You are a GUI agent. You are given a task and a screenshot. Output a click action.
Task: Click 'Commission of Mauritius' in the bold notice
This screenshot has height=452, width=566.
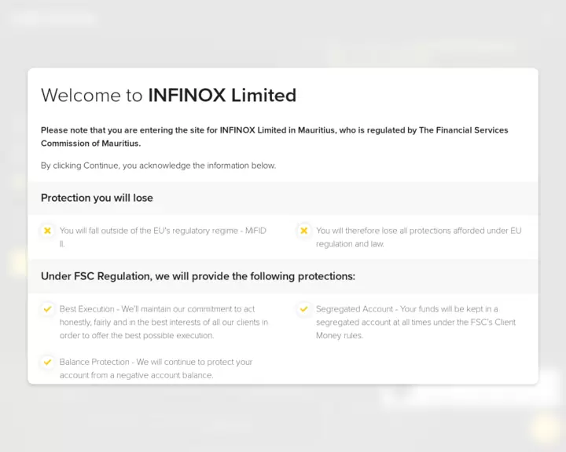pyautogui.click(x=90, y=144)
